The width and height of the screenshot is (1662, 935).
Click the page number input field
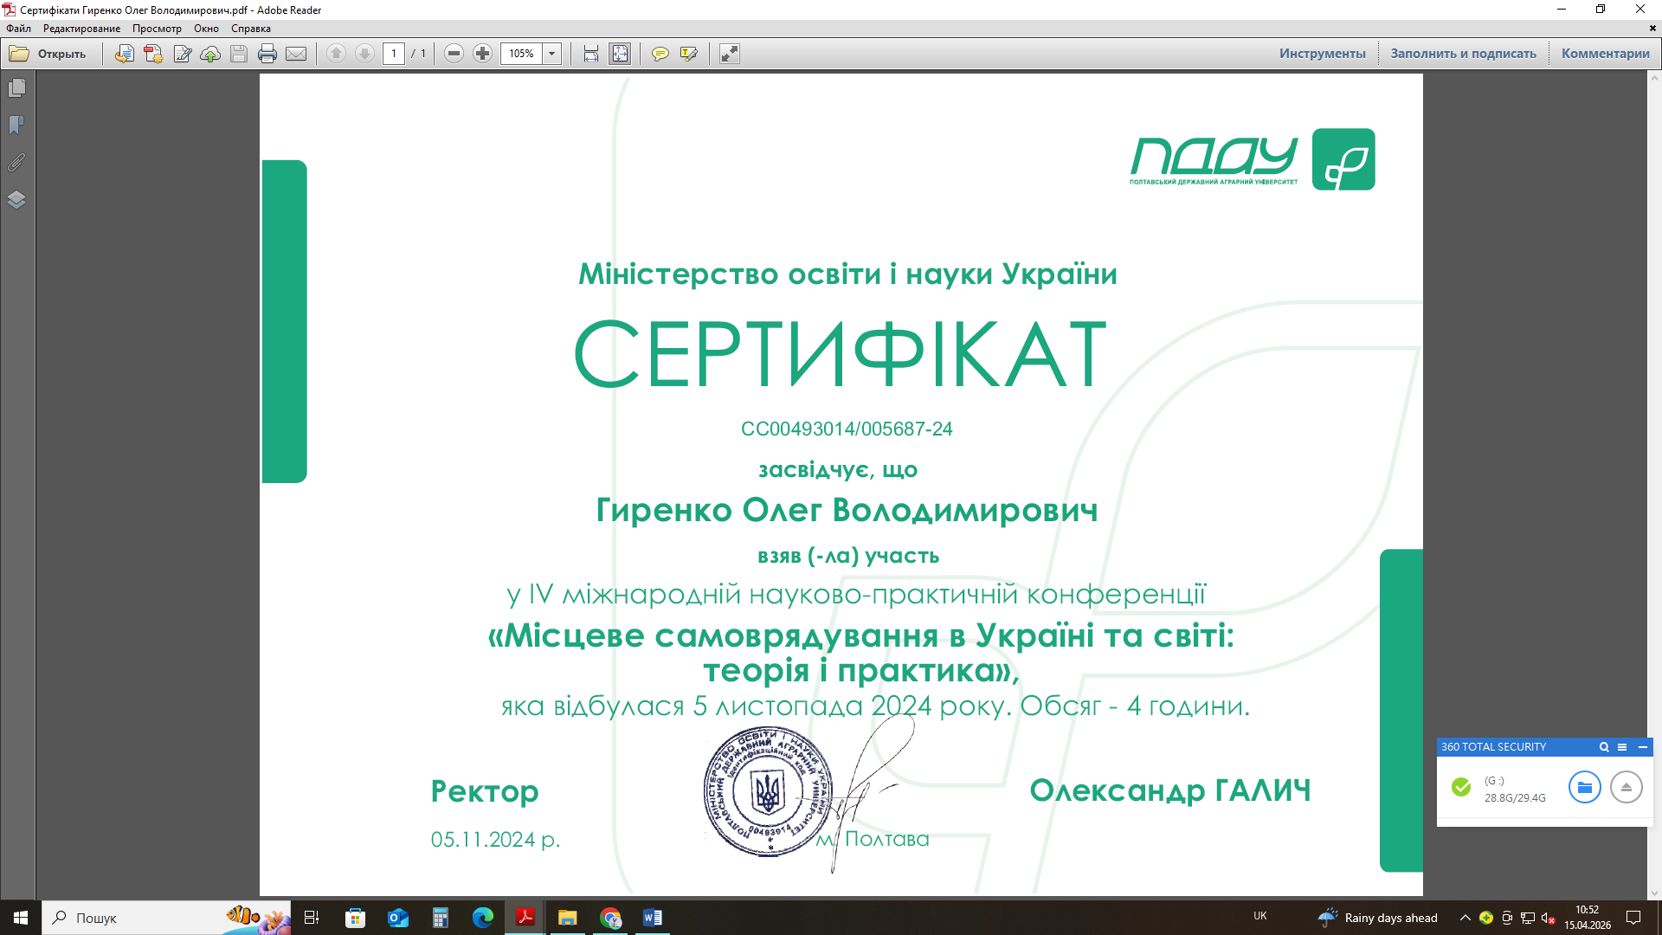(x=394, y=54)
